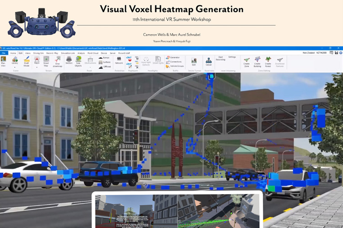Select the Create Forest tool
The height and width of the screenshot is (228, 343).
[268, 62]
